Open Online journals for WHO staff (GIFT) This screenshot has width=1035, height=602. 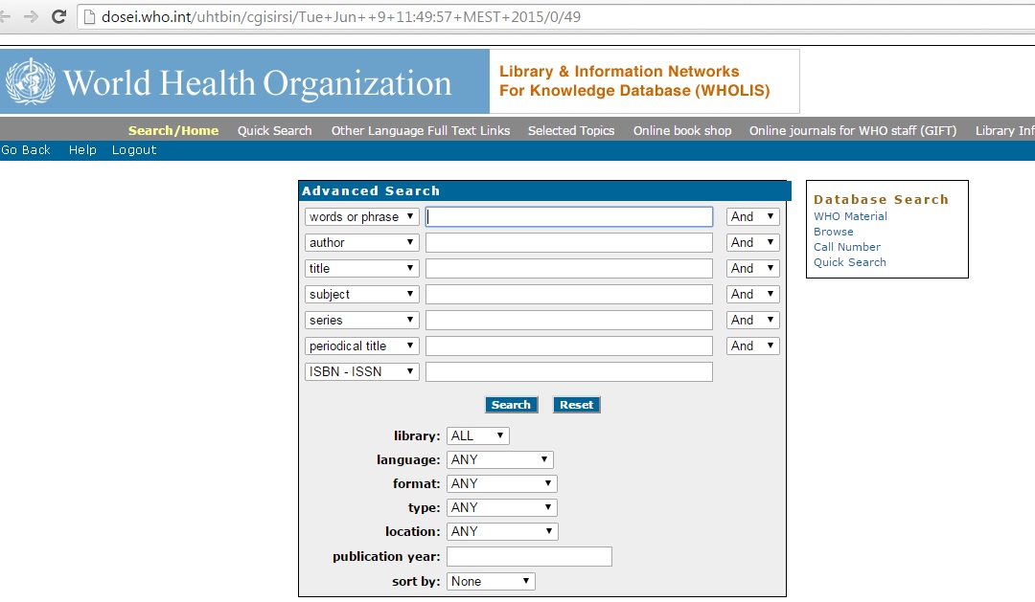[853, 130]
